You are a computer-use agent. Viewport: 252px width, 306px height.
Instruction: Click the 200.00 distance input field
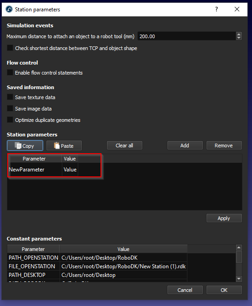tap(186, 36)
